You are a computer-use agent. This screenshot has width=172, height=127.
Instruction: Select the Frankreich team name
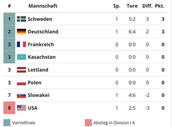[x=41, y=44]
